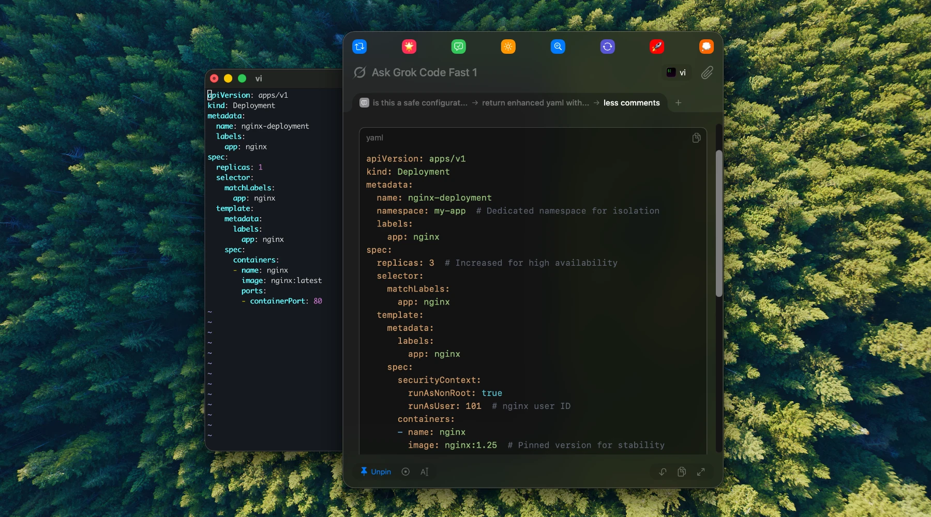Click the purple sync arrows shortcut icon

point(607,47)
